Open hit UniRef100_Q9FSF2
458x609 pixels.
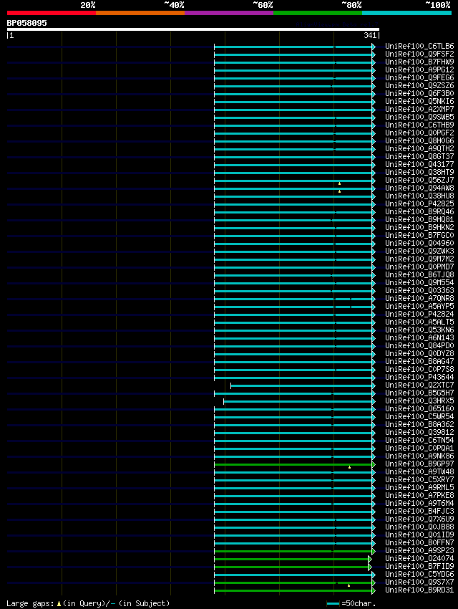[419, 54]
